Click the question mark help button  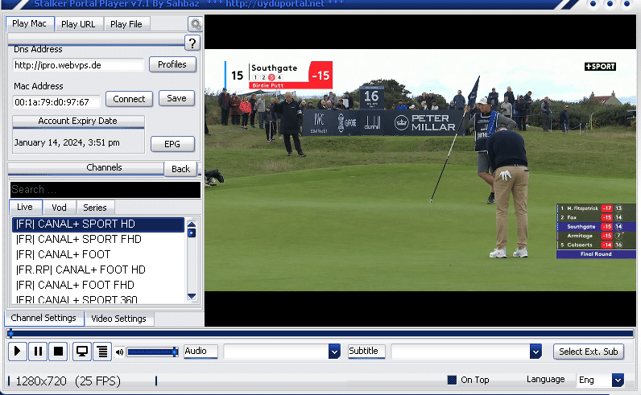[x=192, y=43]
